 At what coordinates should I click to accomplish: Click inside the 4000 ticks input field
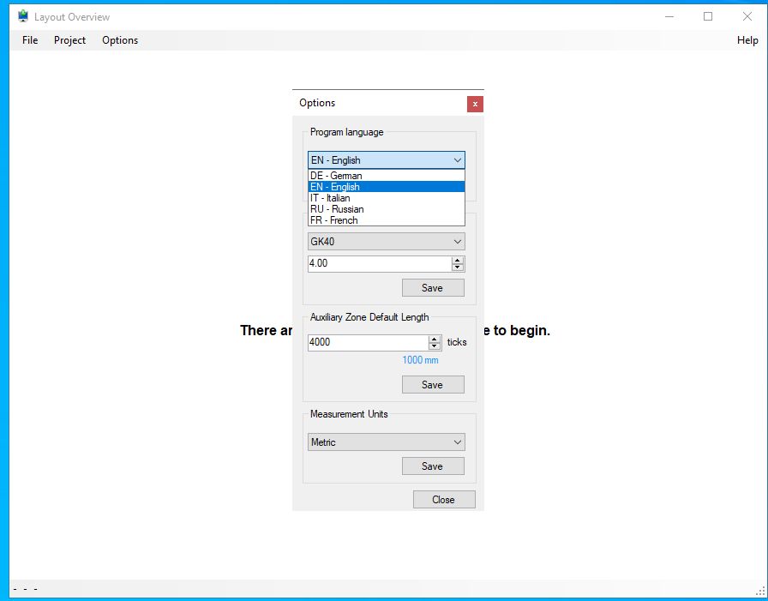[x=360, y=342]
